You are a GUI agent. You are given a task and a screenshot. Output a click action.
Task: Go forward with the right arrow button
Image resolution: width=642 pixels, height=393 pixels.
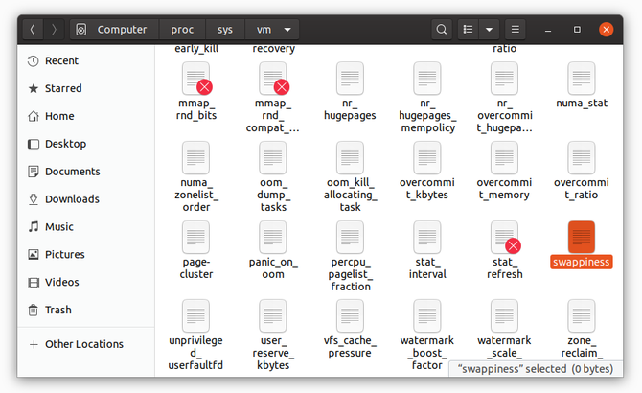pyautogui.click(x=54, y=30)
